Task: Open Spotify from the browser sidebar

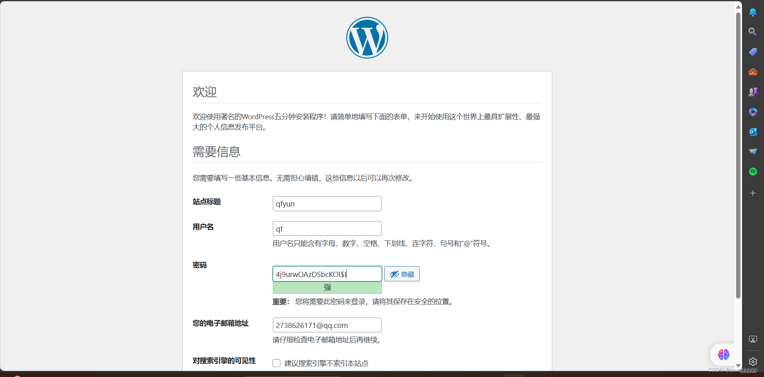Action: 753,171
